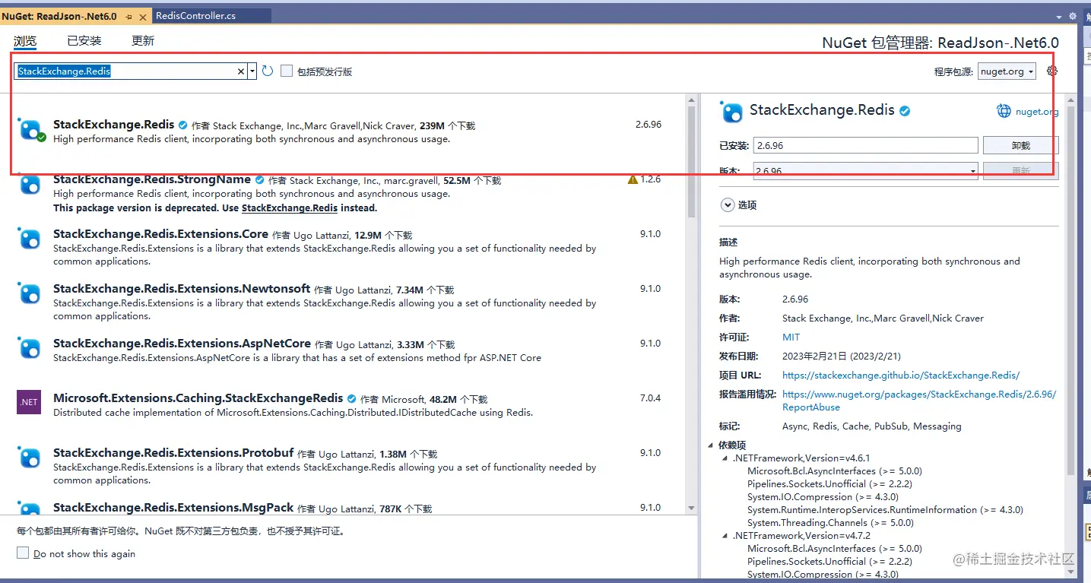This screenshot has width=1091, height=583.
Task: Select the Microsoft.Extensions.Caching.StackExchangeRedis package title
Action: coord(198,398)
